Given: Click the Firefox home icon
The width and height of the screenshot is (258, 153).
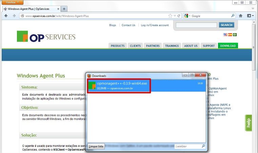Looking at the screenshot, I should [x=240, y=16].
